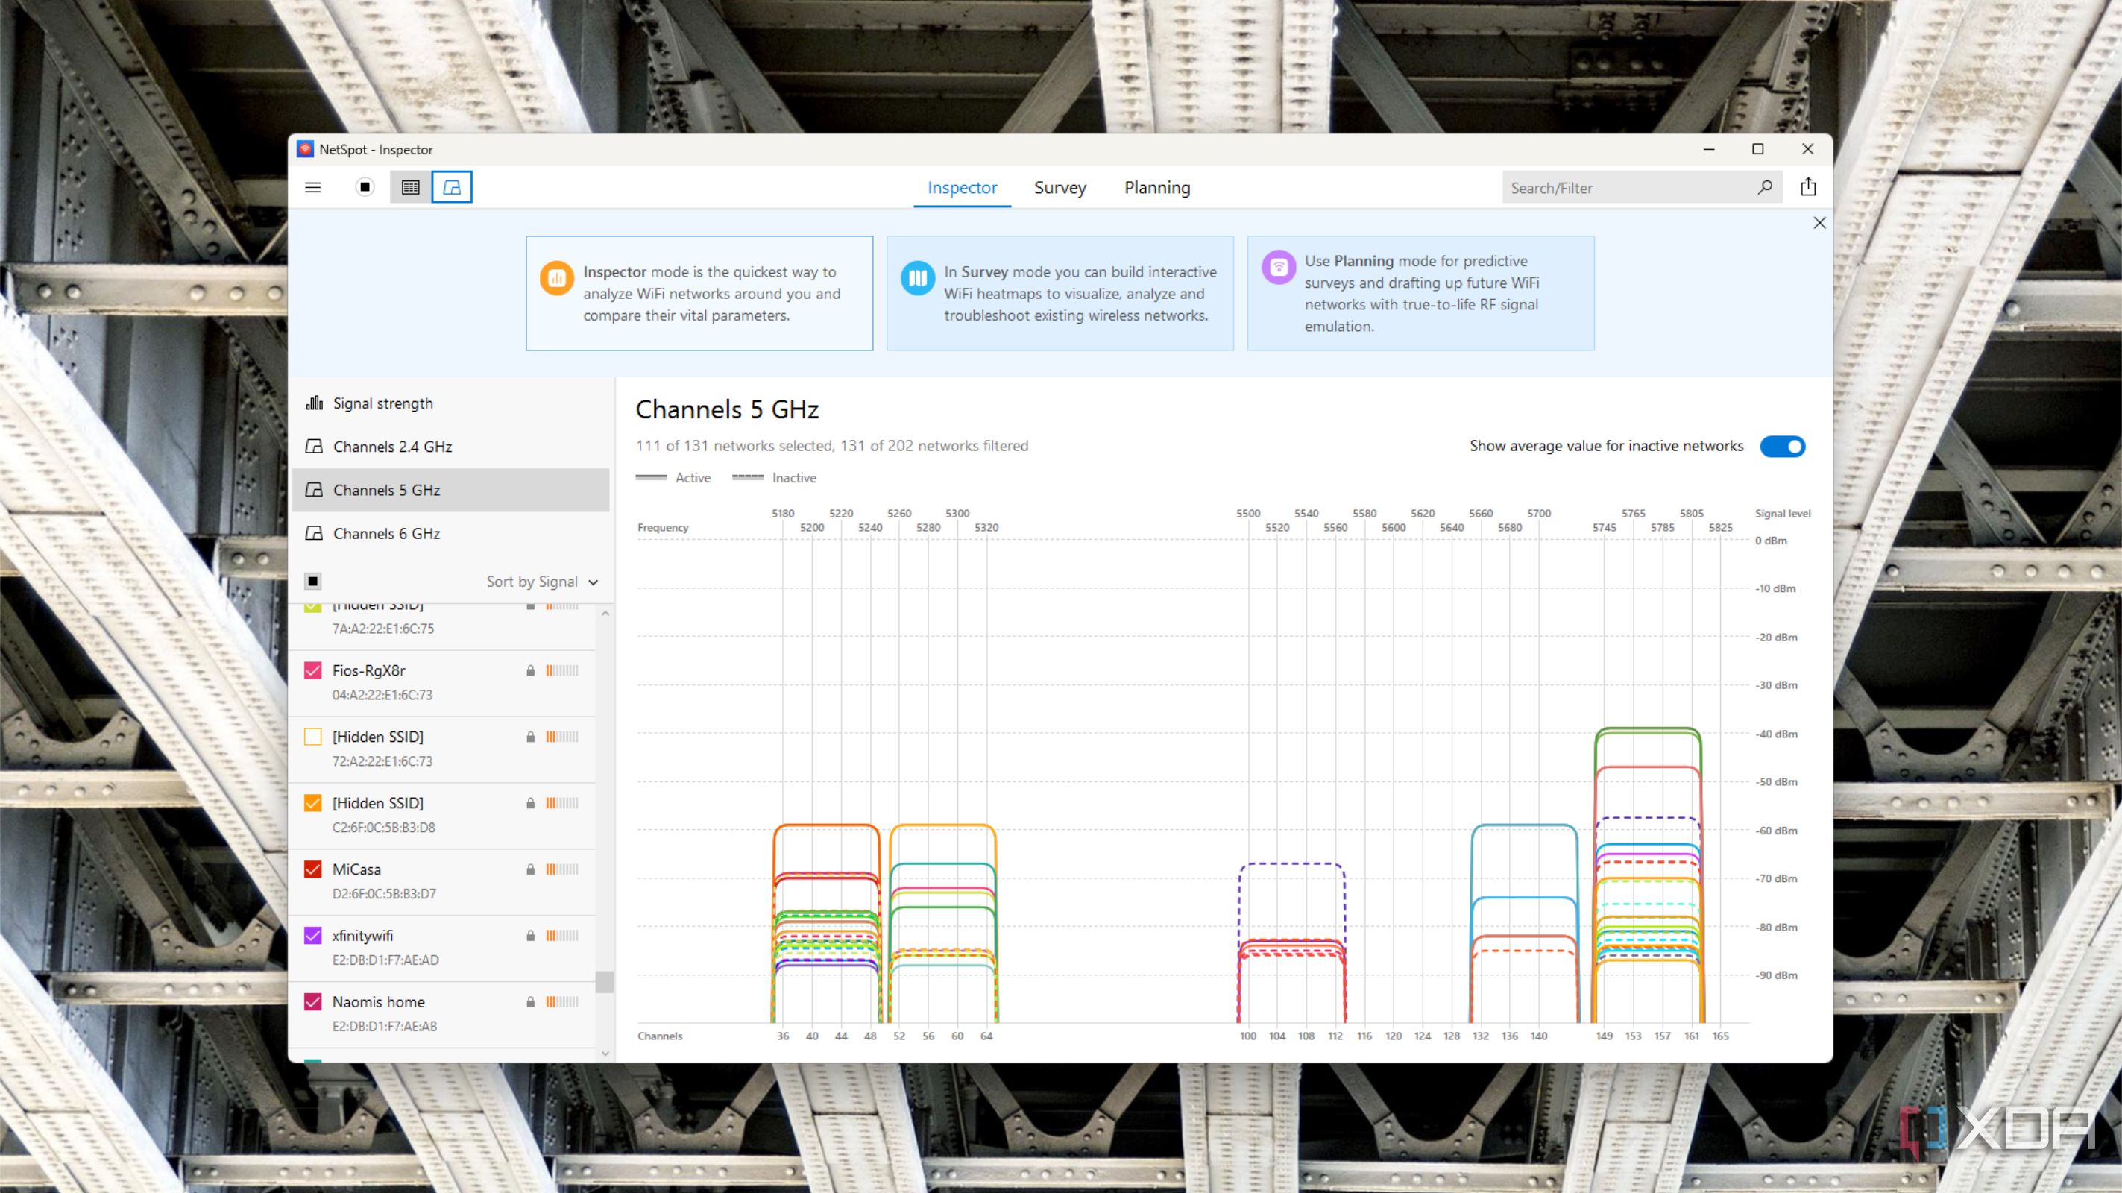Switch to the Planning tab

(x=1157, y=188)
